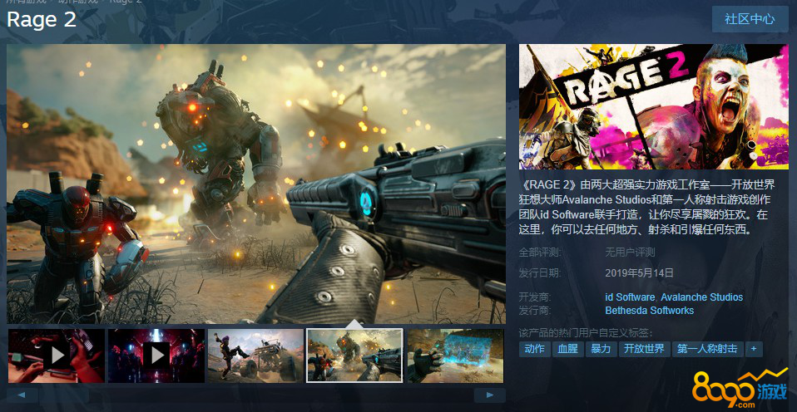Select the blue hologram screenshot thumbnail
The image size is (797, 412).
click(x=455, y=356)
